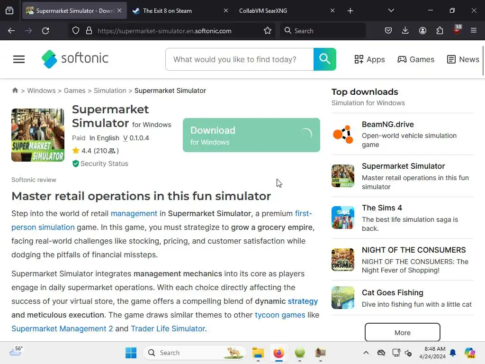Click the More top downloads button
The image size is (485, 364).
(x=403, y=332)
